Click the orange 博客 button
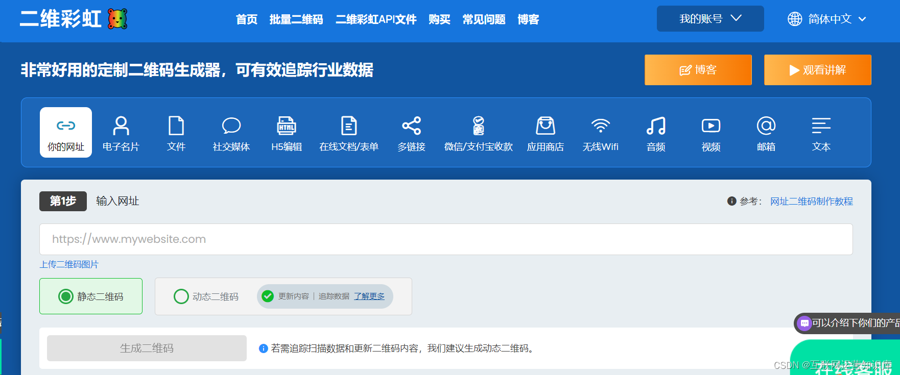Viewport: 900px width, 375px height. click(x=698, y=70)
